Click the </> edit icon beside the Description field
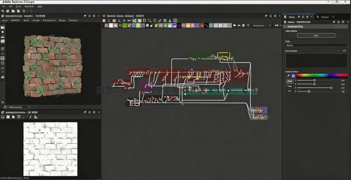Image resolution: width=351 pixels, height=180 pixels. click(345, 51)
